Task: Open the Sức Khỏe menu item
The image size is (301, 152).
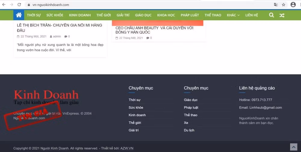Action: point(55,15)
